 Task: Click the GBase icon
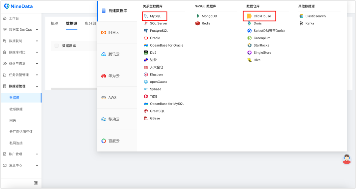click(146, 118)
